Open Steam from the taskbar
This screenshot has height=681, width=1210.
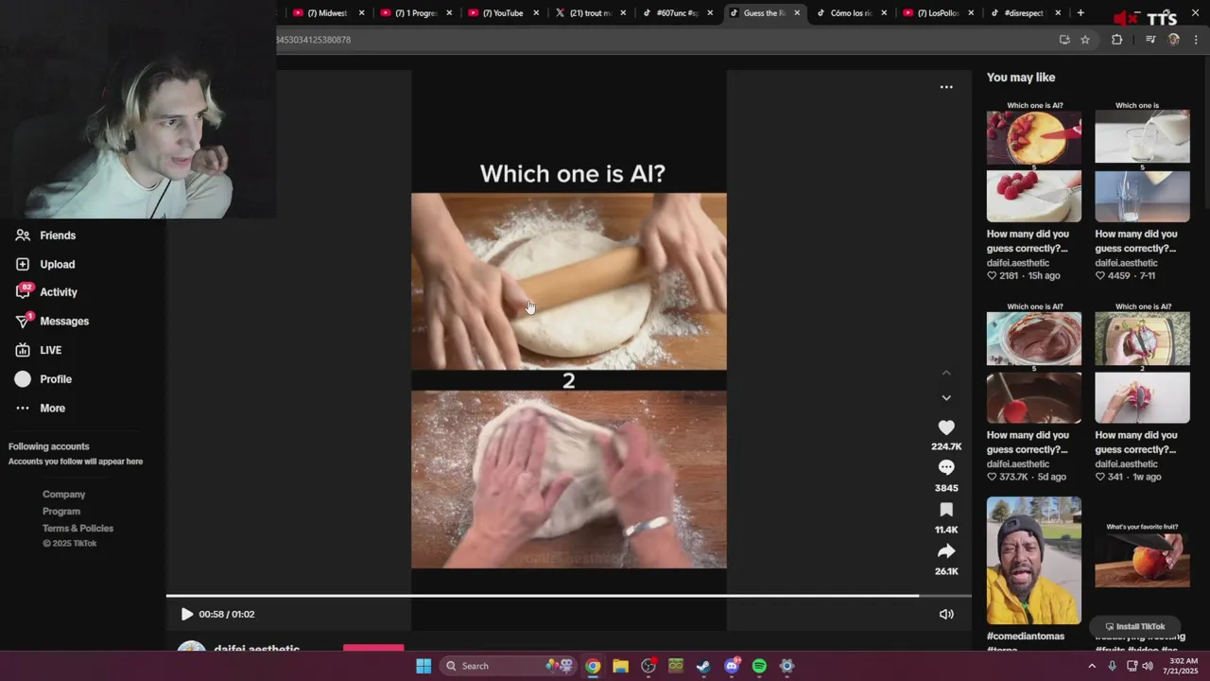pos(703,666)
